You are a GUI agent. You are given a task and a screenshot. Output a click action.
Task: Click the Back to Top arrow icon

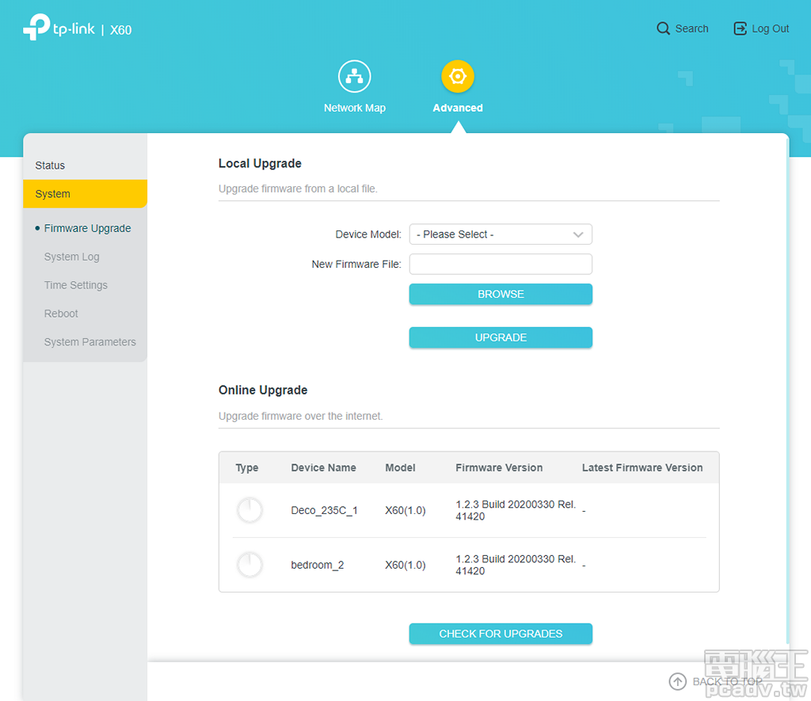tap(678, 681)
